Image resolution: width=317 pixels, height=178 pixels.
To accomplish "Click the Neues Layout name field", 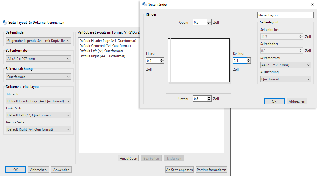I will point(285,15).
